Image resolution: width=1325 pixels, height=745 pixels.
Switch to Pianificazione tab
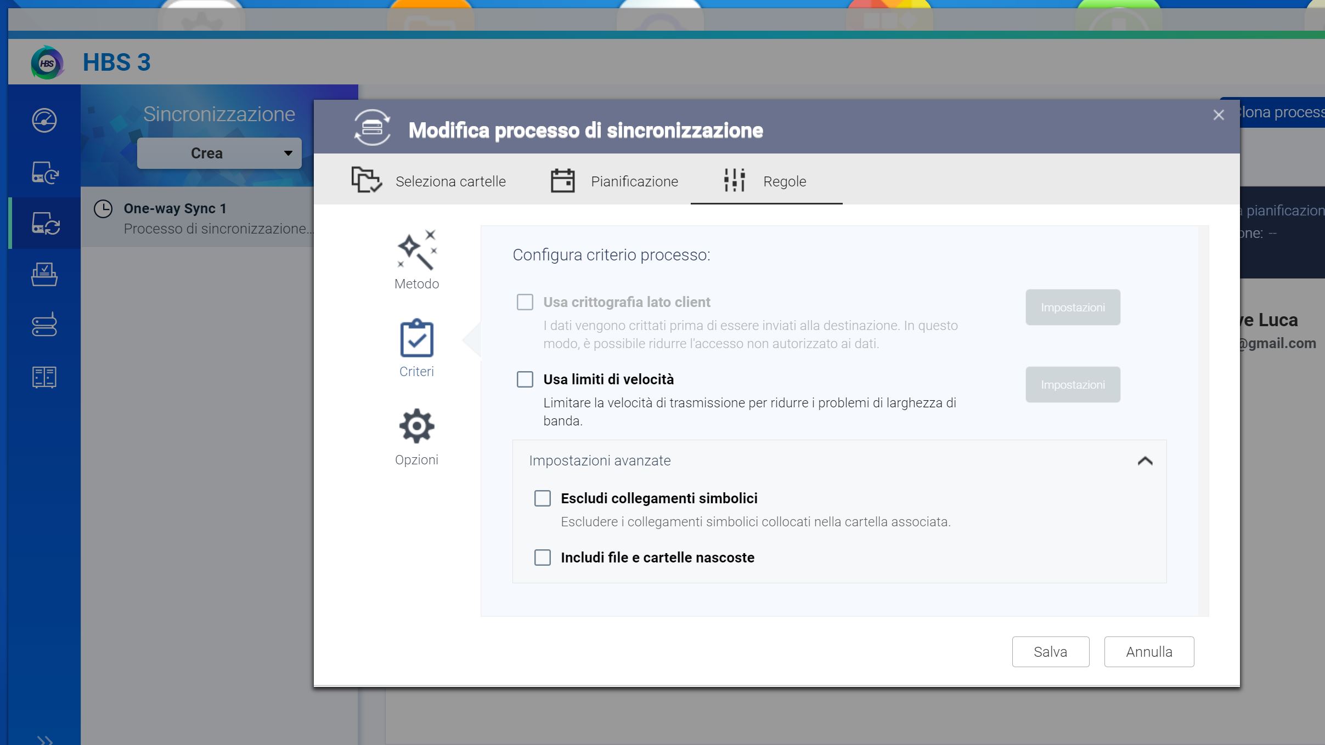tap(614, 181)
